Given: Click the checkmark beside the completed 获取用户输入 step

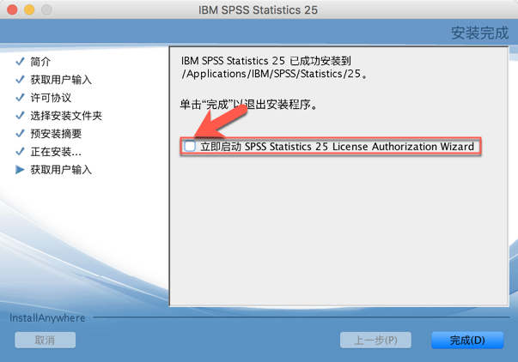Looking at the screenshot, I should (20, 80).
